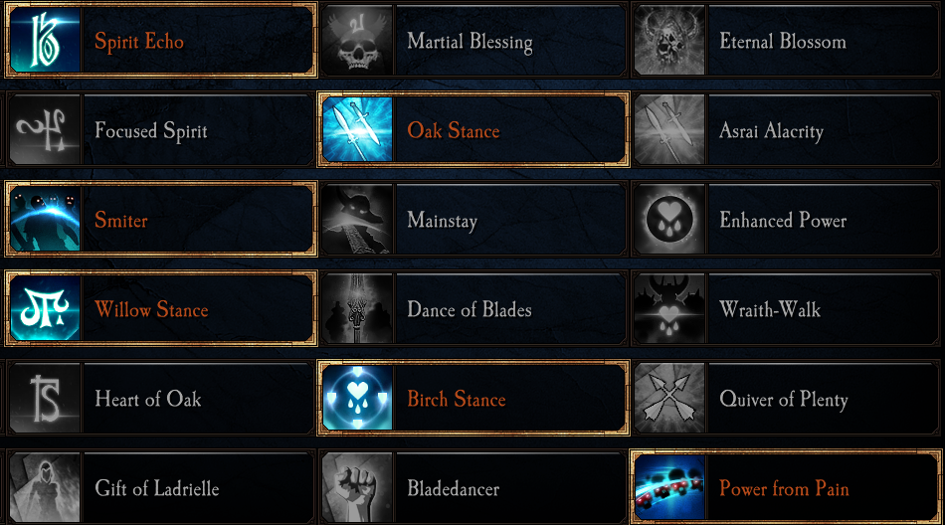Pick the Heart of Oak talent
The height and width of the screenshot is (525, 945).
click(x=148, y=399)
